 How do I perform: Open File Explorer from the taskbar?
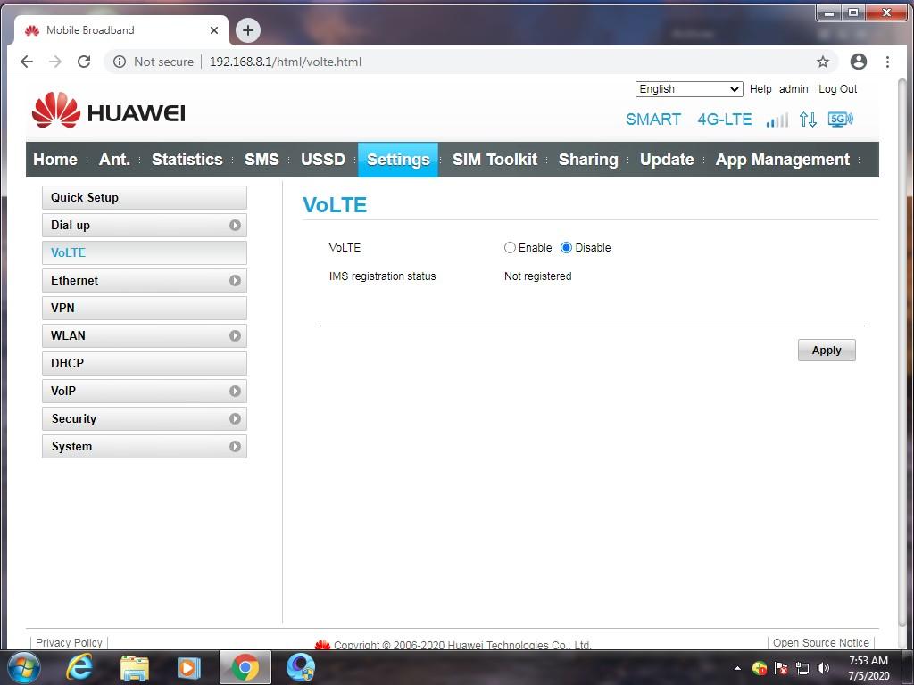[134, 667]
